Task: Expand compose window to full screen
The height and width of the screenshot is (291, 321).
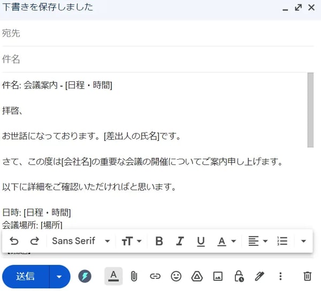Action: tap(299, 8)
